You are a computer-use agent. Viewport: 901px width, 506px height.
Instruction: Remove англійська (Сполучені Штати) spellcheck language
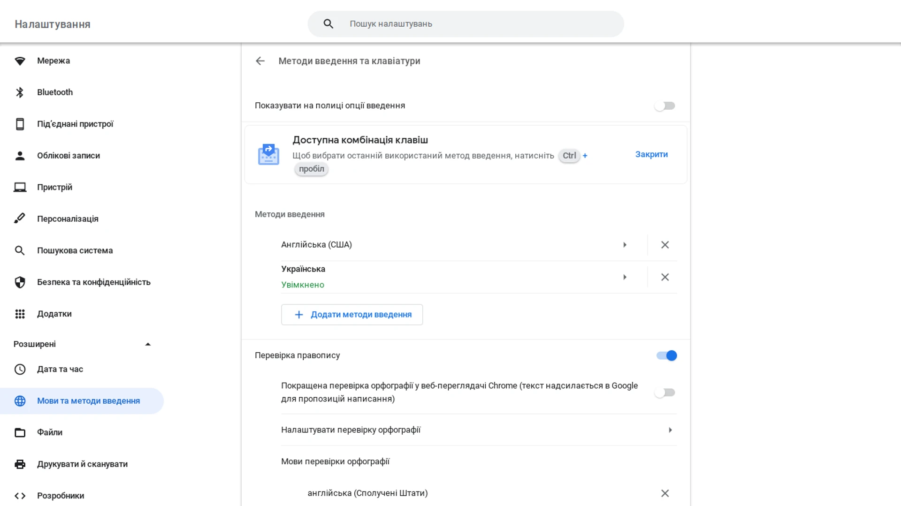pos(664,493)
